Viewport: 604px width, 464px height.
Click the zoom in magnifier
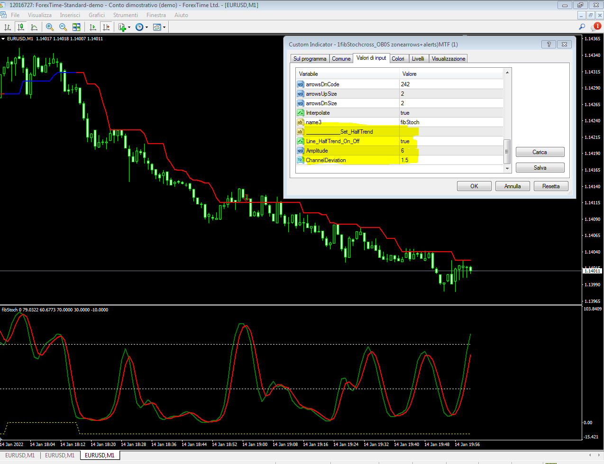point(50,27)
